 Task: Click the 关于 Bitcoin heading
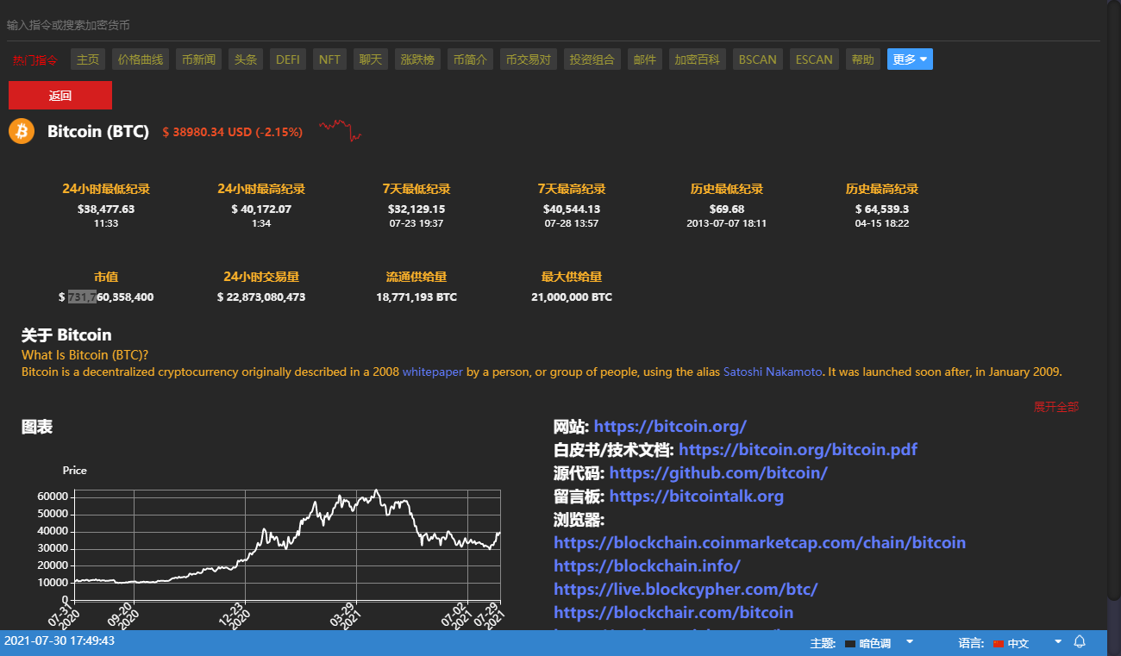66,335
